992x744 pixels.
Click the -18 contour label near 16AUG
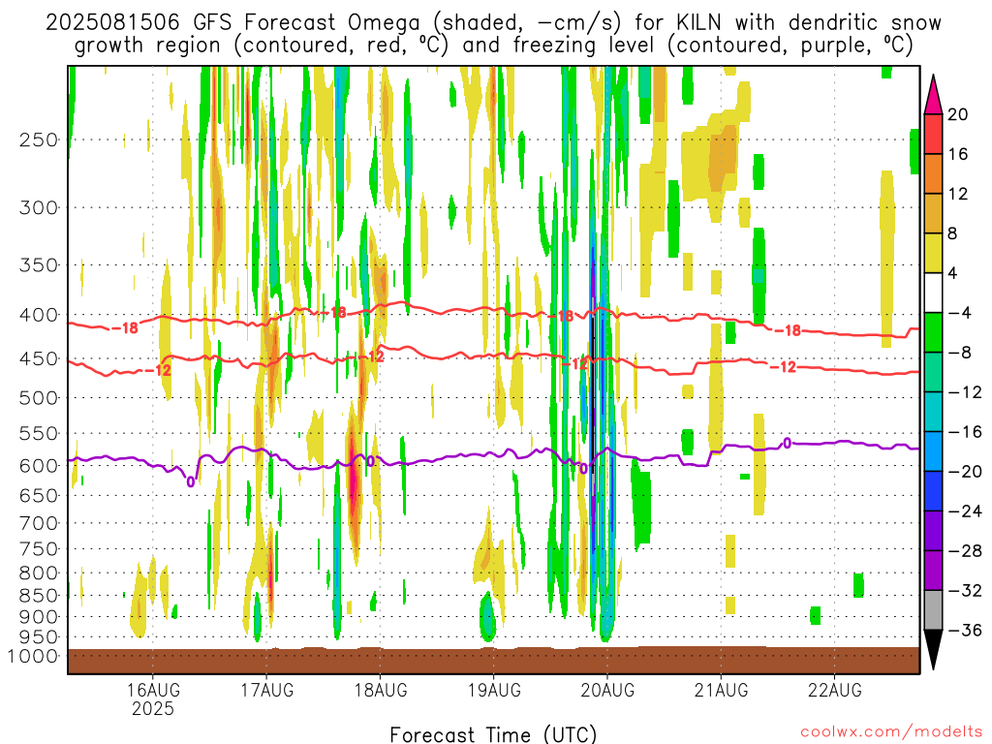point(125,328)
